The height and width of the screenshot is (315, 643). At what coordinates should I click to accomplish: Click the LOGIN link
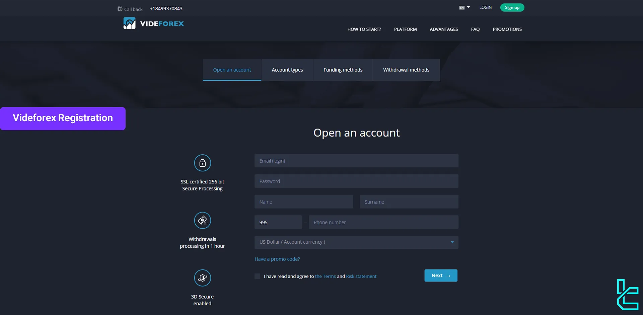485,7
